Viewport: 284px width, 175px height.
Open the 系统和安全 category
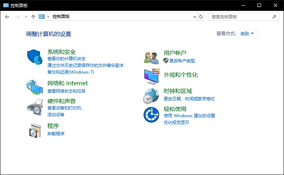62,52
